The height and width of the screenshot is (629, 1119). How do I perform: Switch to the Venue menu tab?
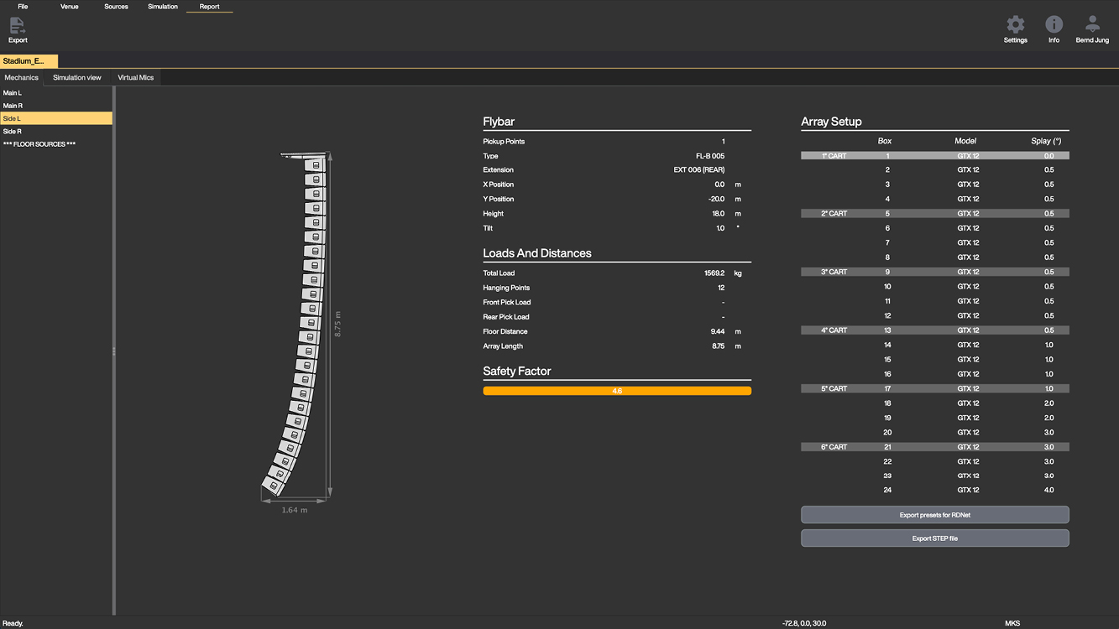(x=70, y=7)
